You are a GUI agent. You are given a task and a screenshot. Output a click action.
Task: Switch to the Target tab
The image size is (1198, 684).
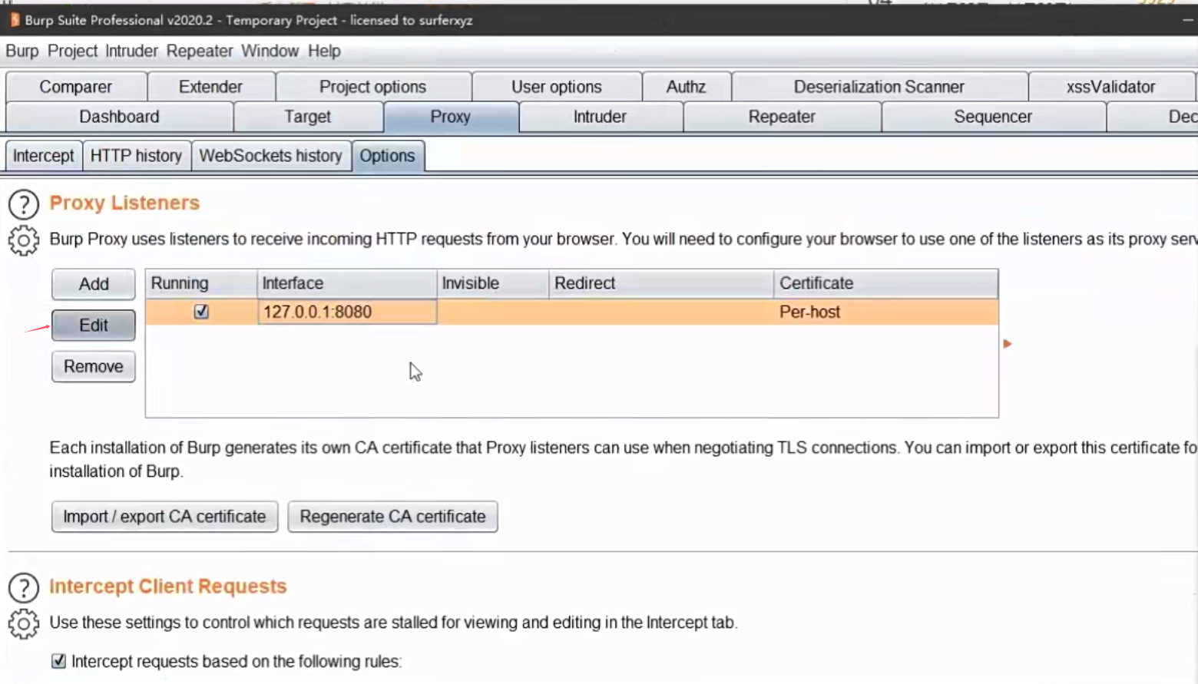307,117
